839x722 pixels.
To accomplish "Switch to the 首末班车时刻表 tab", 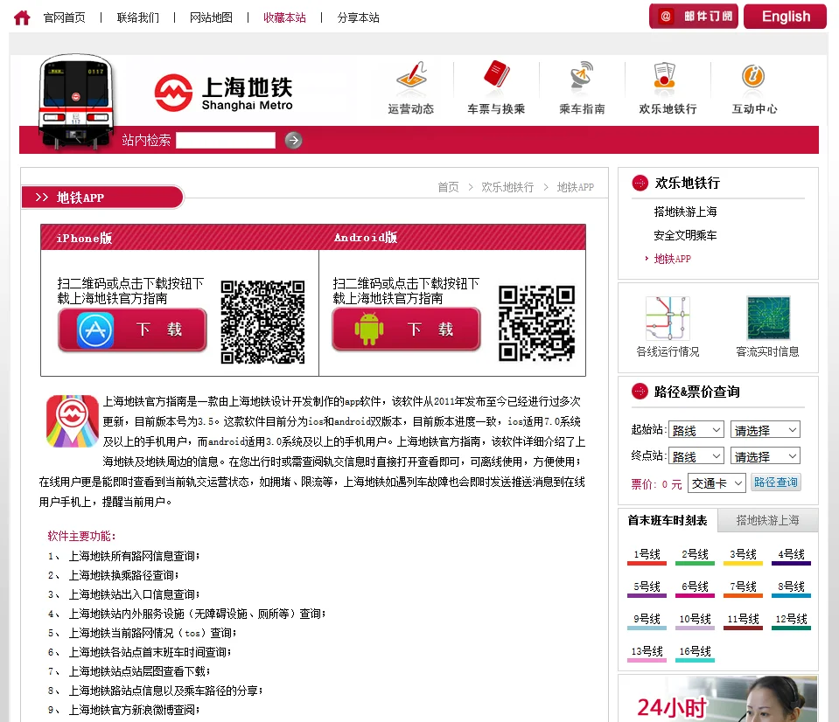I will pyautogui.click(x=667, y=520).
